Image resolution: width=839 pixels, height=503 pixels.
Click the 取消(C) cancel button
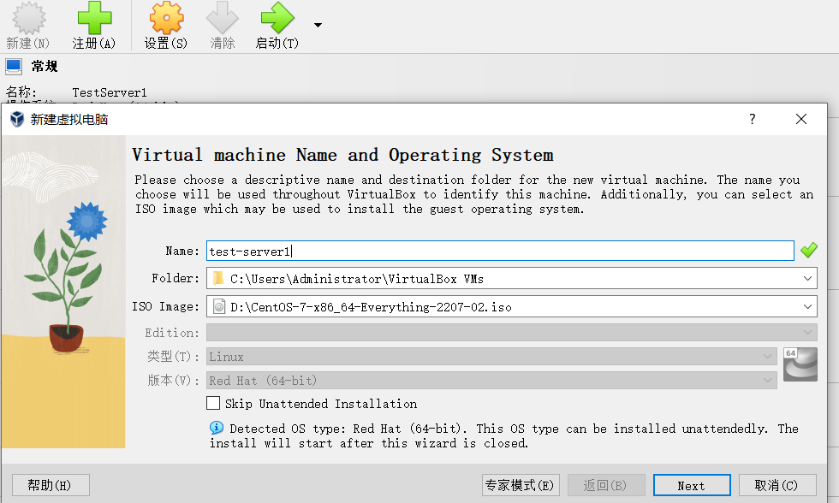click(x=777, y=485)
